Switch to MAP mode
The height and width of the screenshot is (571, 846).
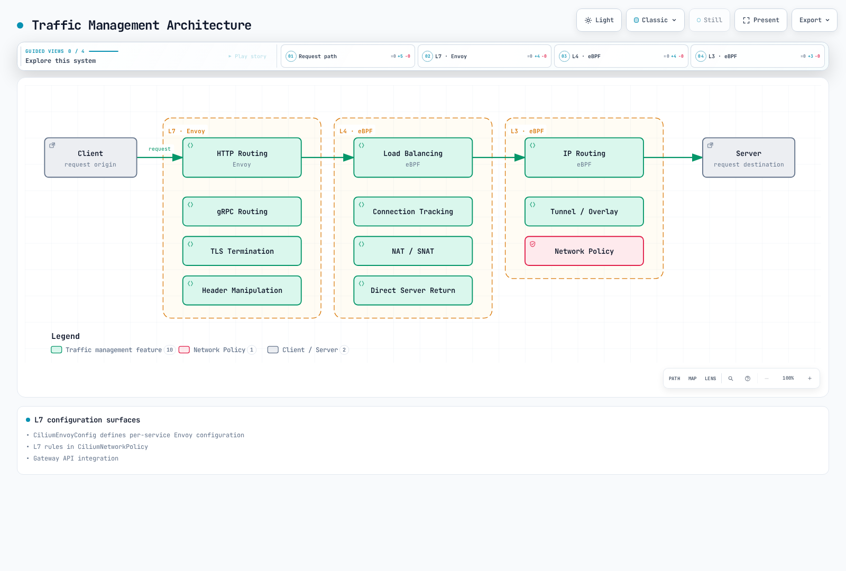click(x=693, y=379)
